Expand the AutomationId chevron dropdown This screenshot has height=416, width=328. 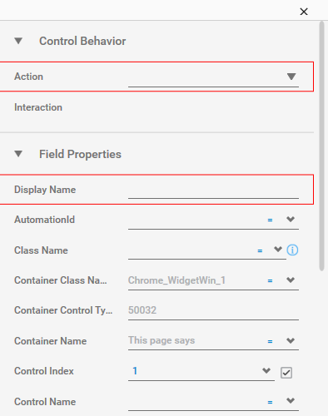point(291,220)
